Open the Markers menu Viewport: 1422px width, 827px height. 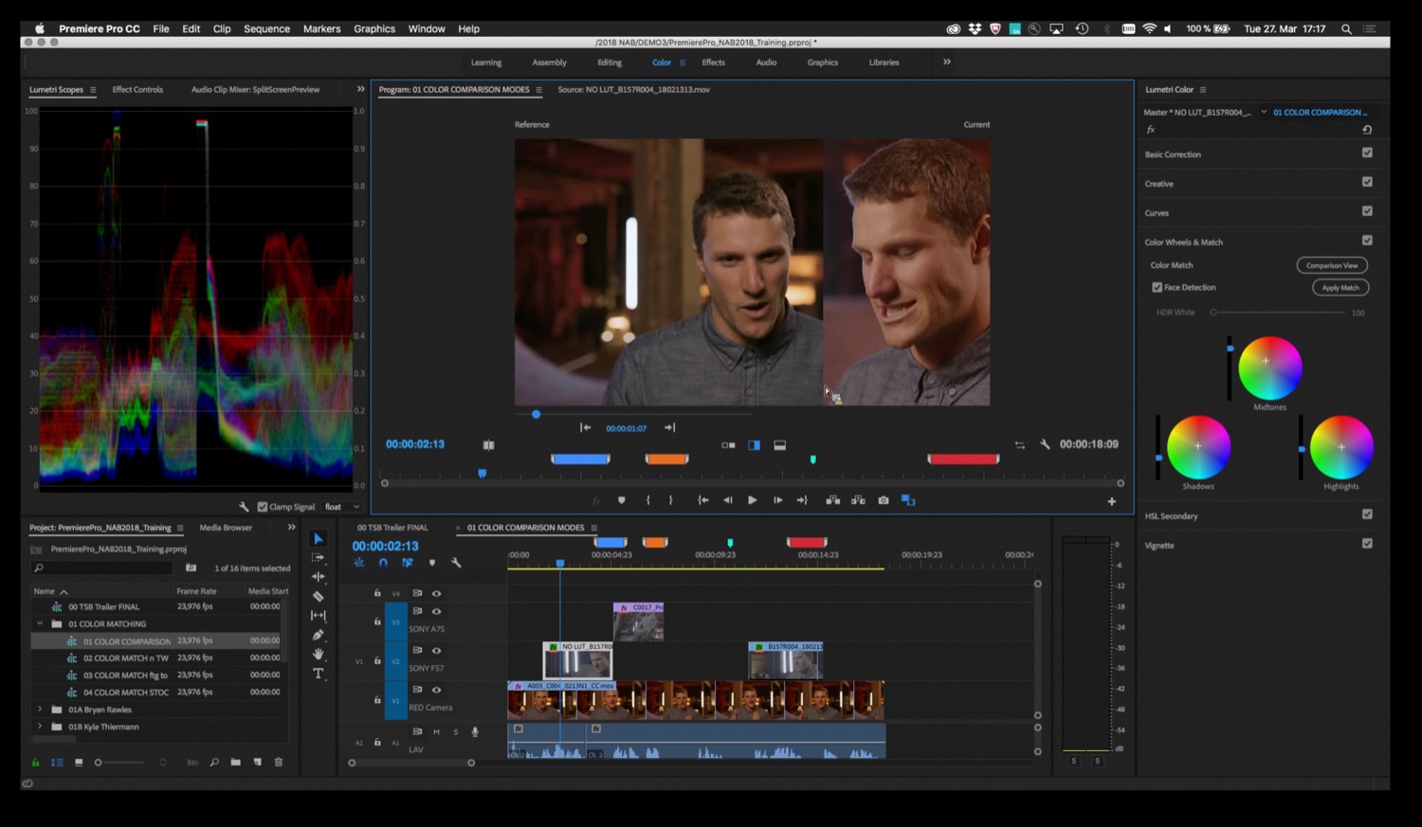(x=321, y=28)
